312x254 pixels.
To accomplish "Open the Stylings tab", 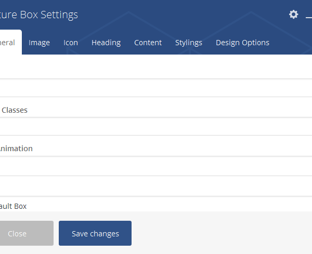I will click(189, 43).
